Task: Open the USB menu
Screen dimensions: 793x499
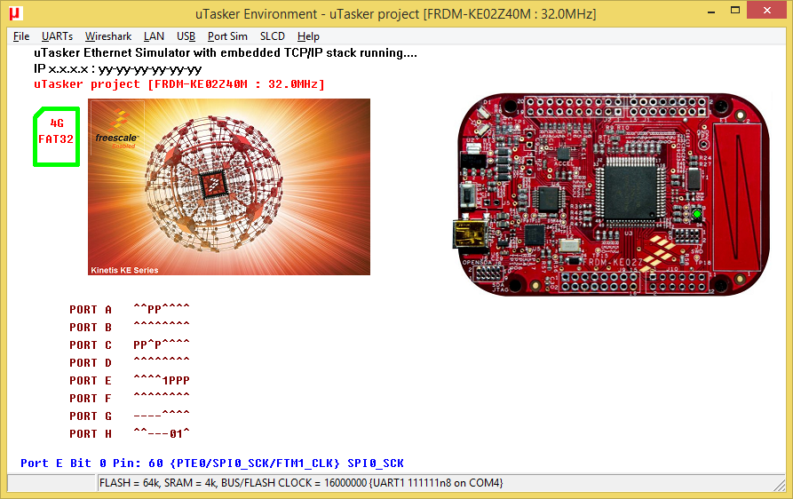Action: pos(186,36)
